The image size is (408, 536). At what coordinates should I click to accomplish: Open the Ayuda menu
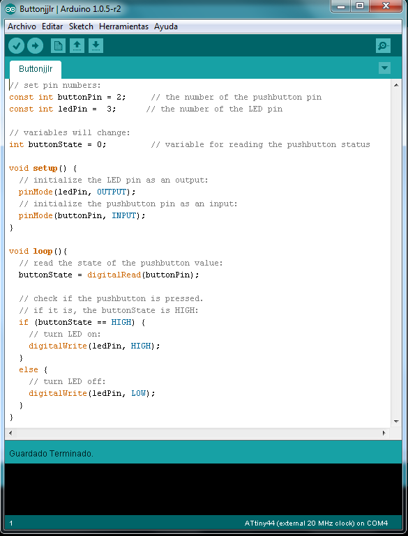[166, 26]
